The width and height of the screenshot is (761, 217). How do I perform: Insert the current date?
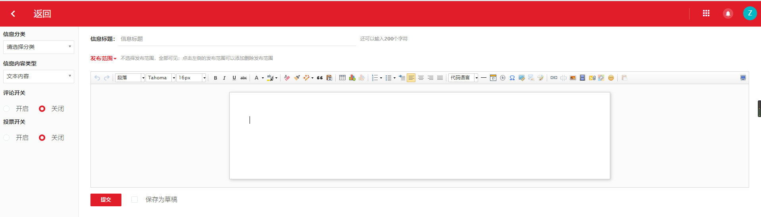(493, 78)
